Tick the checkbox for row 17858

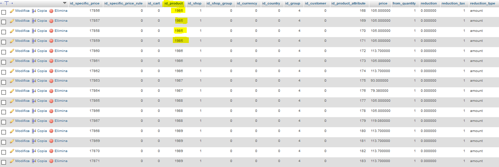click(4, 32)
